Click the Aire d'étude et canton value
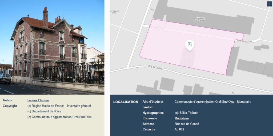This screenshot has height=136, width=273. pos(213,102)
